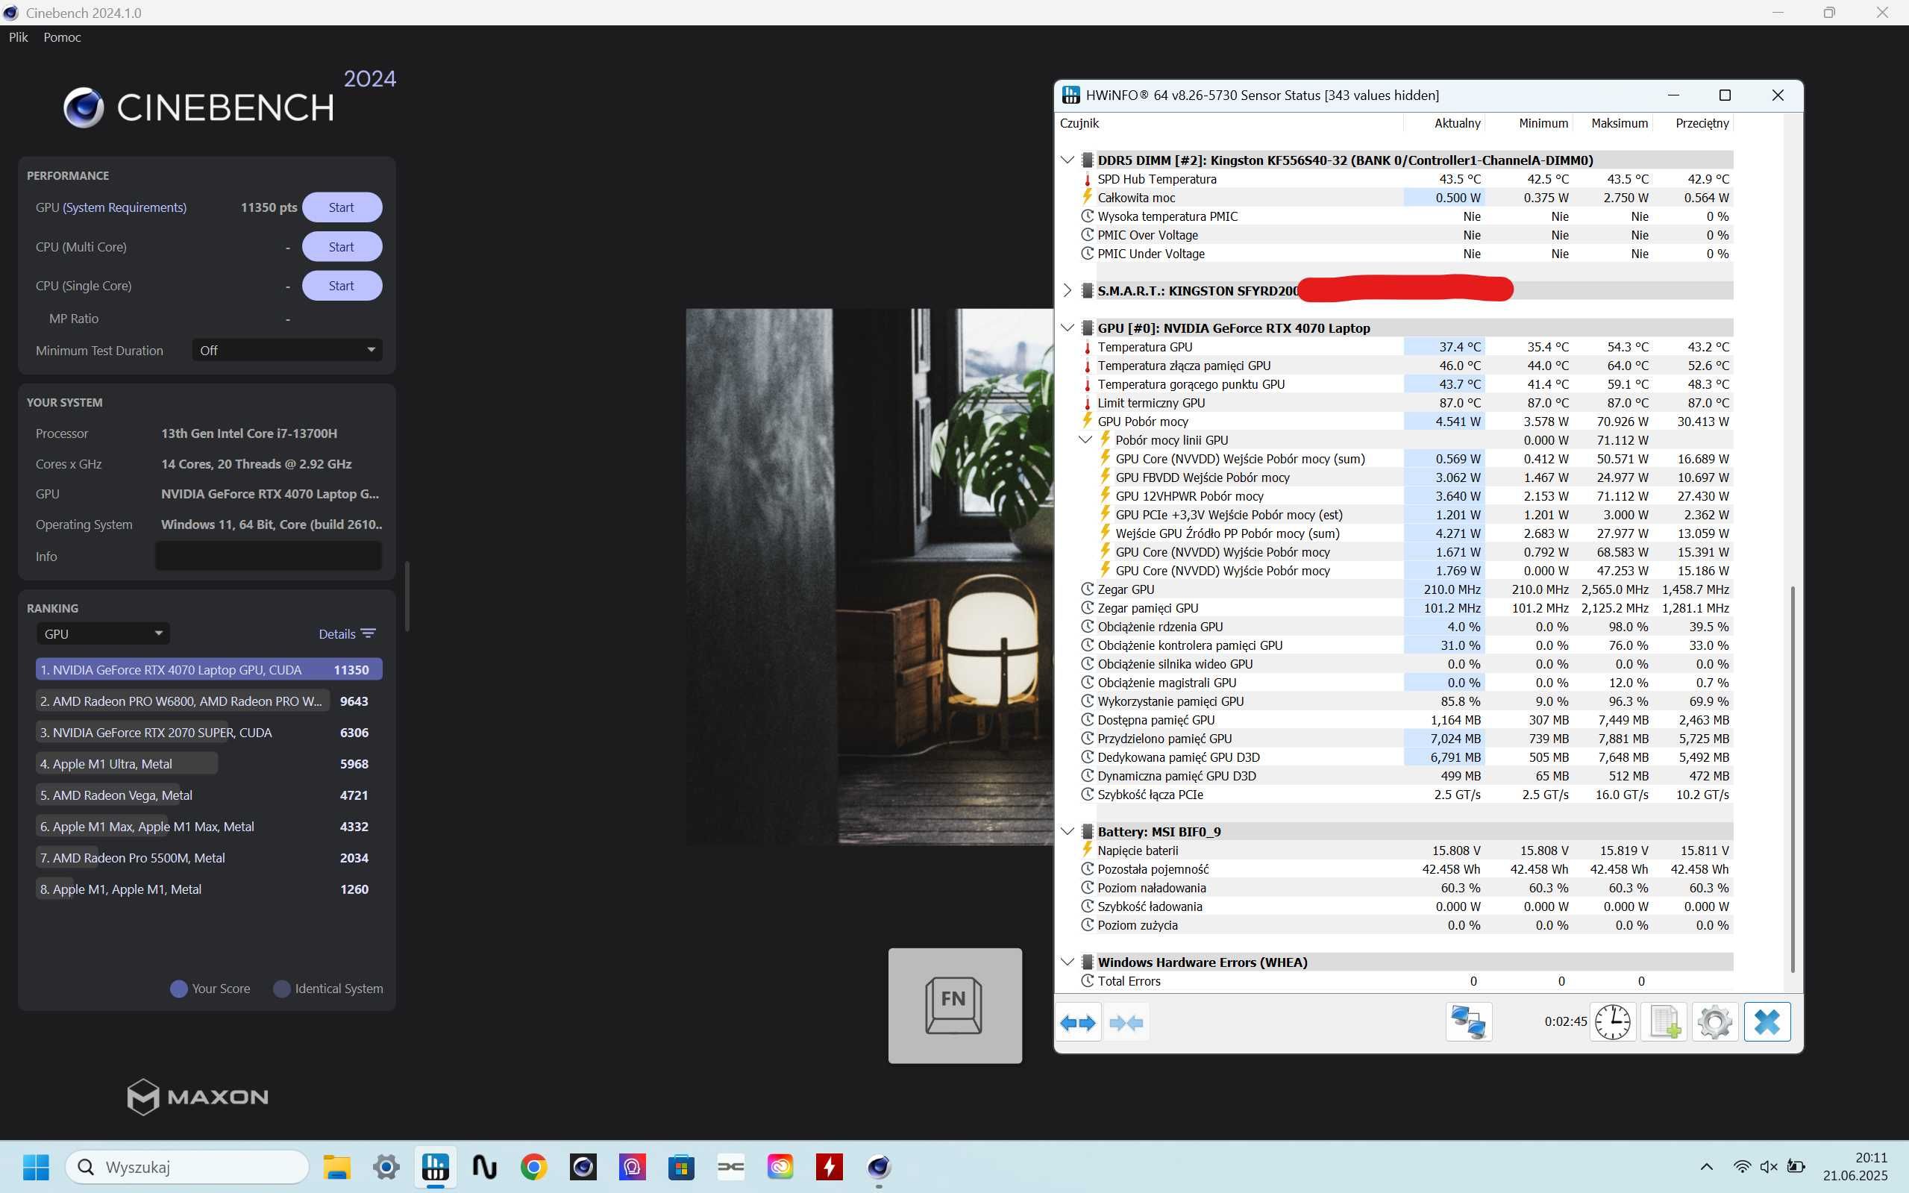Click muted volume icon in tray
The width and height of the screenshot is (1909, 1193).
pos(1769,1167)
